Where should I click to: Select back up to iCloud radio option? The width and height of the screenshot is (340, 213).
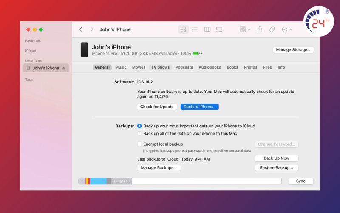[139, 126]
